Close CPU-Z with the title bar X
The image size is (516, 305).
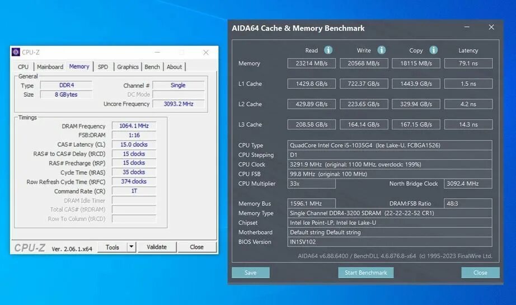pyautogui.click(x=206, y=52)
